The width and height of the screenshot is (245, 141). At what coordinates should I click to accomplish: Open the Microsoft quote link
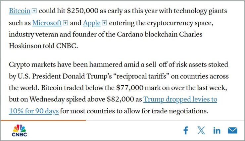pos(47,23)
